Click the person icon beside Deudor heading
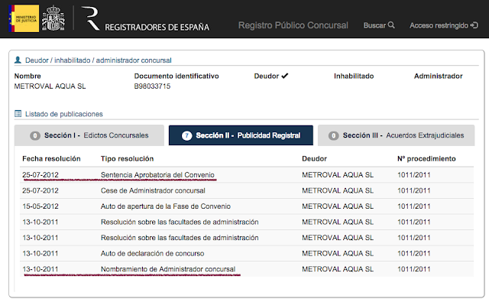489x299 pixels. pyautogui.click(x=18, y=60)
